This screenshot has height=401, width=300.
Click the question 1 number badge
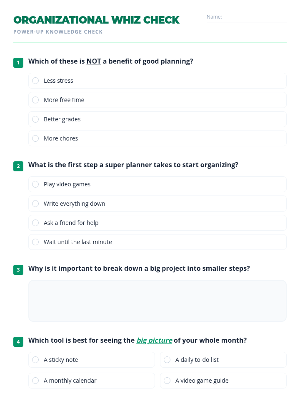pyautogui.click(x=18, y=63)
